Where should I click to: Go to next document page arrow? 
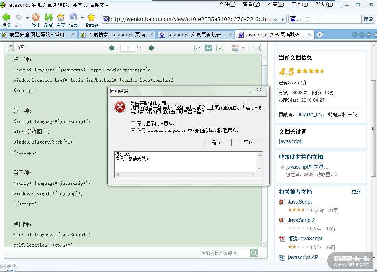coord(151,48)
